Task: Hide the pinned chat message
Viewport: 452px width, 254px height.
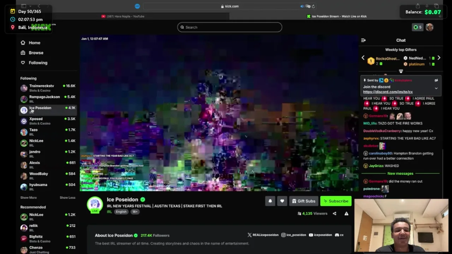Action: (436, 80)
